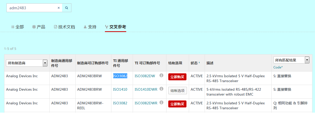Select the 交叉参考 tab
315x125 pixels.
pos(116,27)
